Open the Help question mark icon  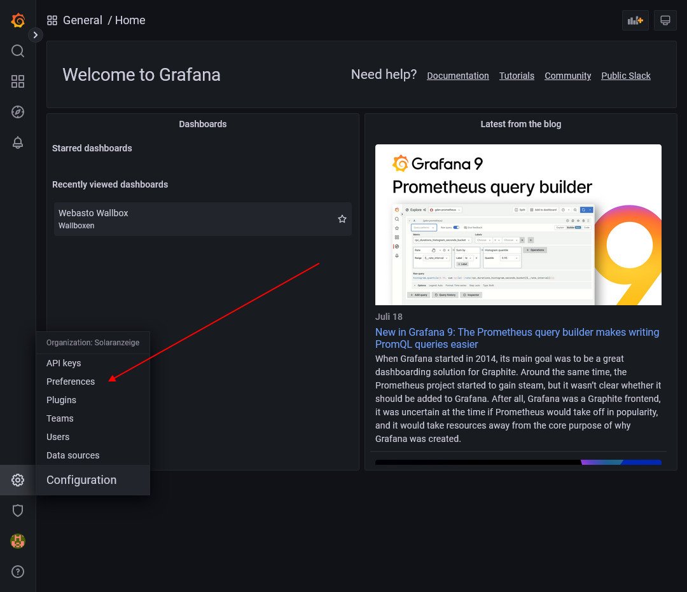[x=18, y=572]
